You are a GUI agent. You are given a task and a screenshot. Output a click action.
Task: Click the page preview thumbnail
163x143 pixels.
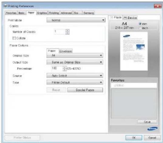(134, 51)
